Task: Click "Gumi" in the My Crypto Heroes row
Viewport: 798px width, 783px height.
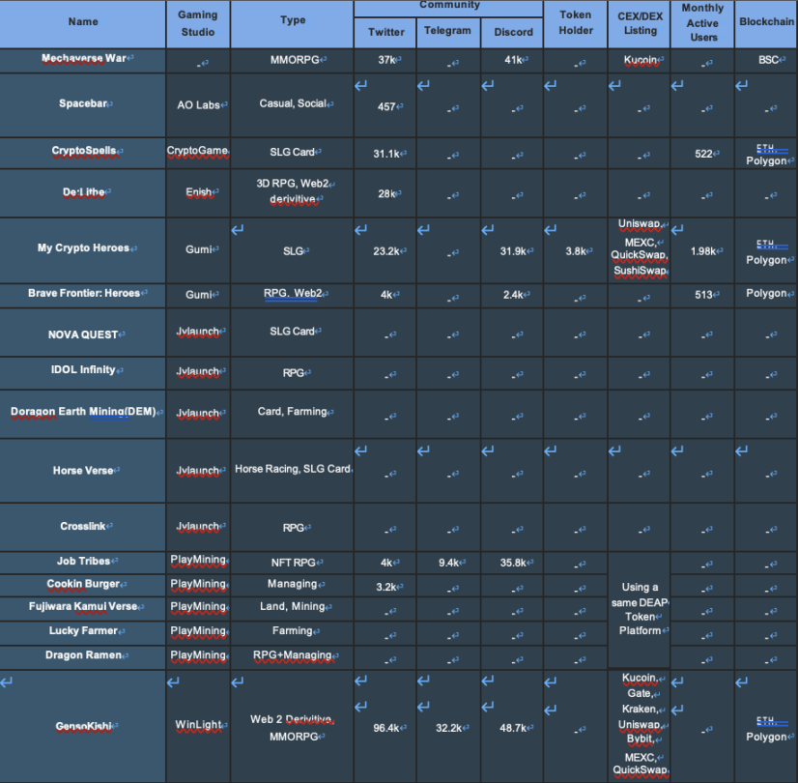Action: tap(198, 250)
